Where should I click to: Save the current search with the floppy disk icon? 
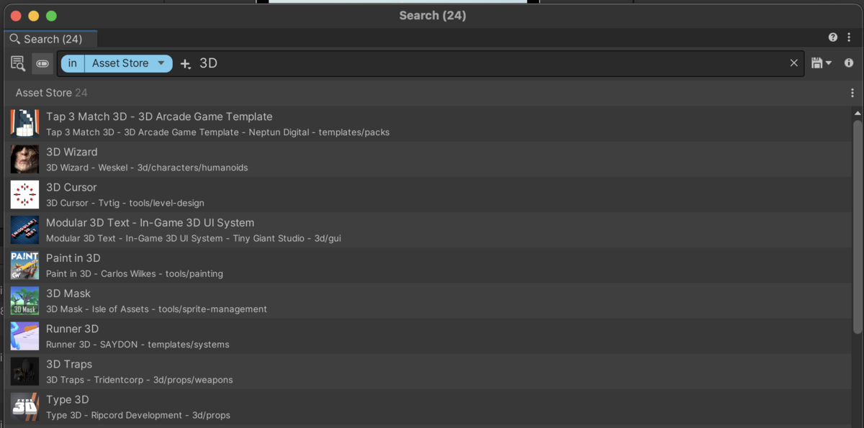click(x=816, y=63)
